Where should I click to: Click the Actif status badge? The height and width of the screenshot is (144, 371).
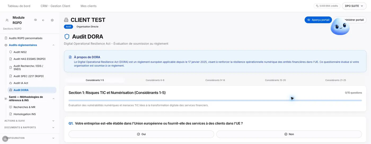point(68,27)
